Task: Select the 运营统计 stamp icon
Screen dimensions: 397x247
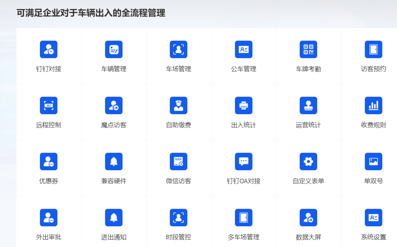Action: tap(308, 105)
